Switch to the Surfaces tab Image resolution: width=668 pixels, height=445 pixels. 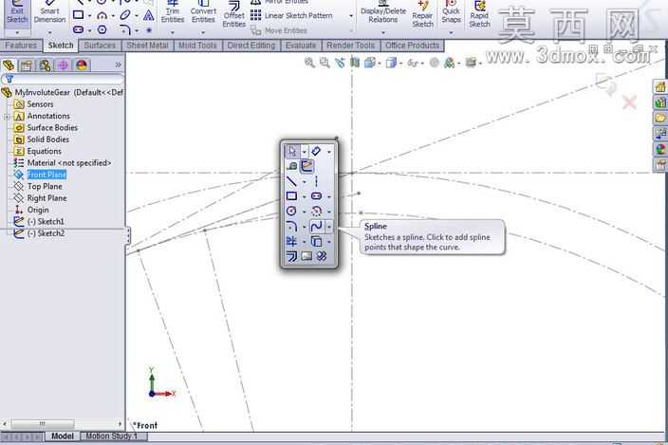click(100, 46)
